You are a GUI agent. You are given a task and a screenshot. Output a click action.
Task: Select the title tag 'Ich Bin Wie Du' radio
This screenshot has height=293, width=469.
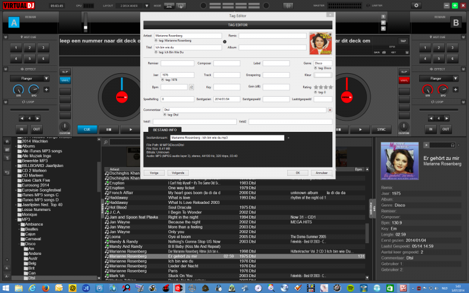[156, 52]
